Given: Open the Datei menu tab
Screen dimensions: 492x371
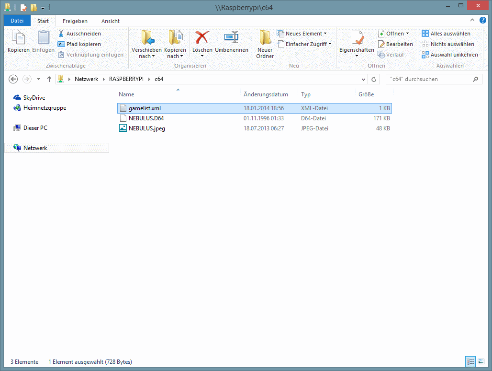Looking at the screenshot, I should (x=17, y=21).
